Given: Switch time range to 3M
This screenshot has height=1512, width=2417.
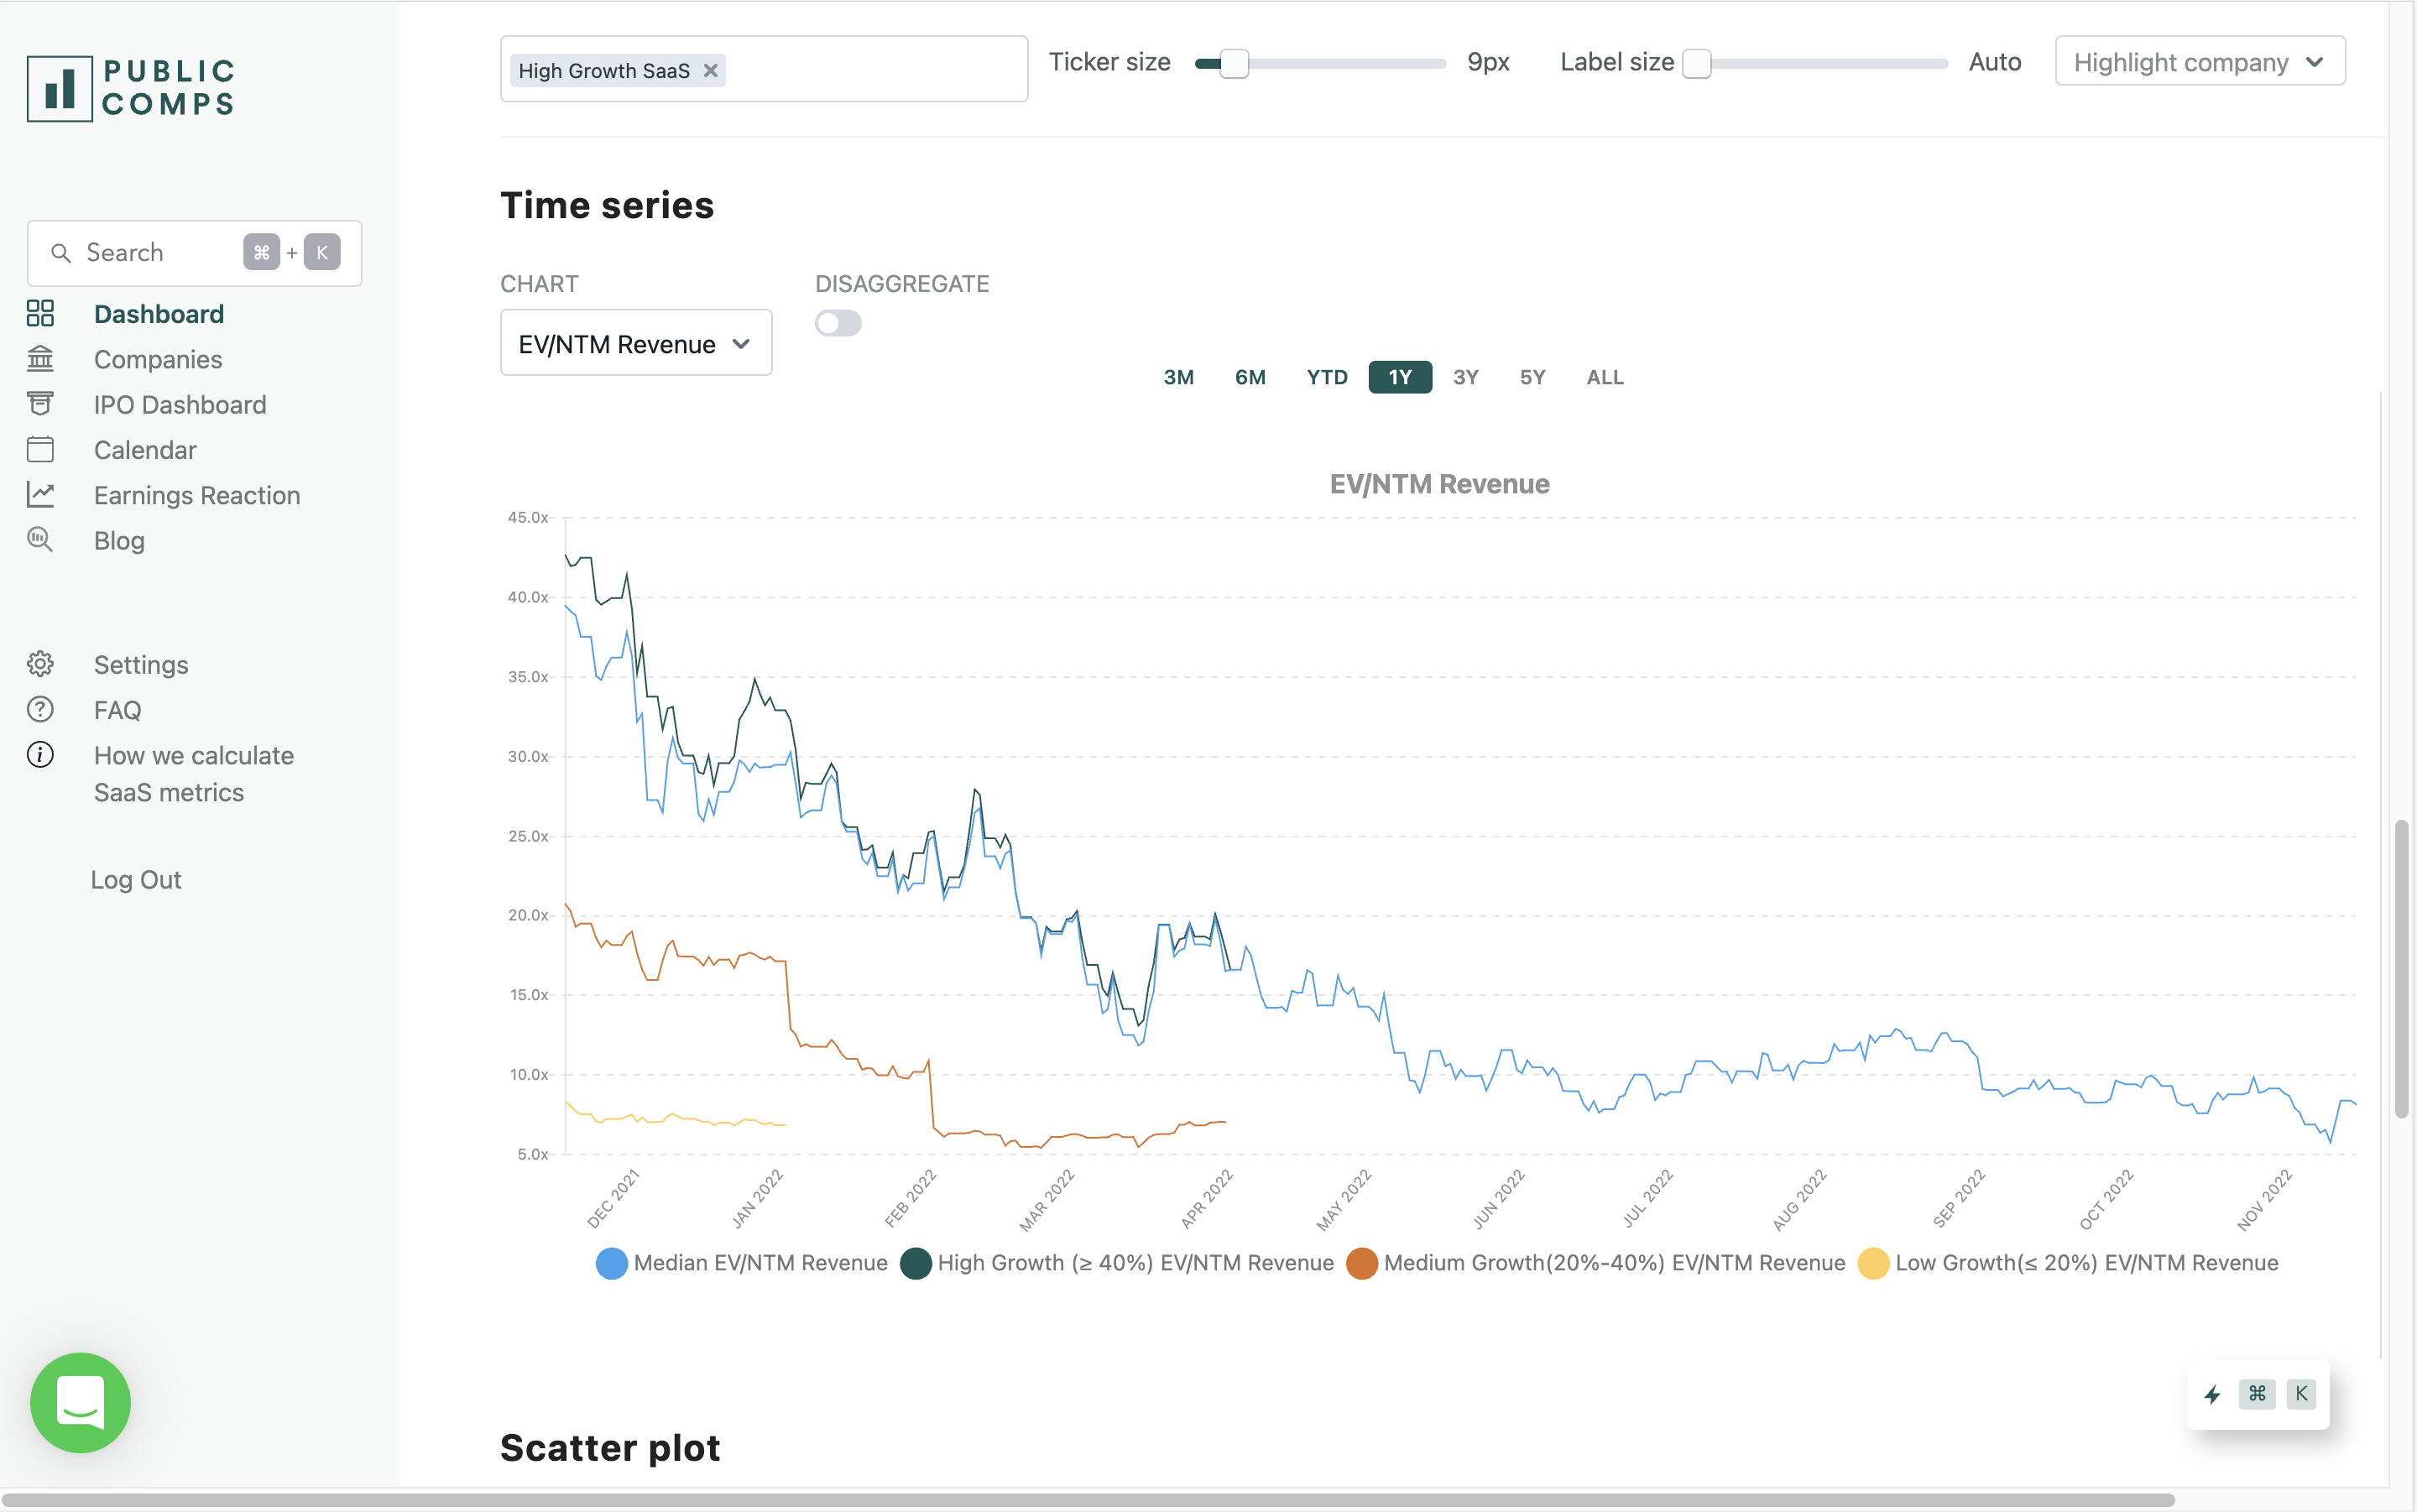Looking at the screenshot, I should click(1178, 377).
